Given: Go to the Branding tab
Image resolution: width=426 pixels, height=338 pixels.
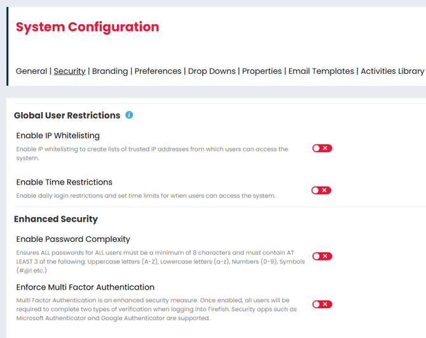Looking at the screenshot, I should point(110,71).
